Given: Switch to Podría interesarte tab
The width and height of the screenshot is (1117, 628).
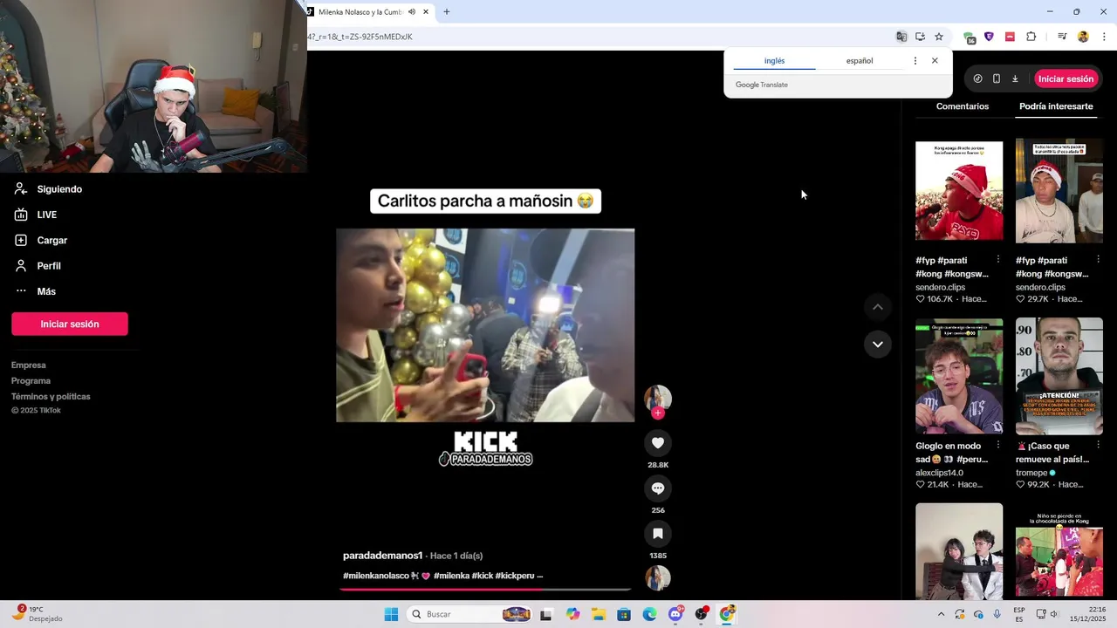Looking at the screenshot, I should pyautogui.click(x=1056, y=106).
